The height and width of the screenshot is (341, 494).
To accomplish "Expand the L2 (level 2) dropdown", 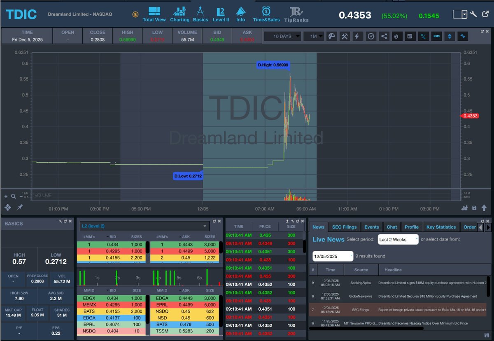I will click(144, 226).
